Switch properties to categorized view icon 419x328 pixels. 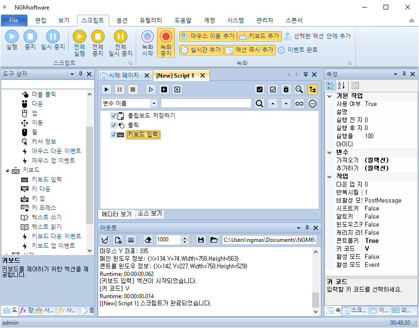pos(331,86)
